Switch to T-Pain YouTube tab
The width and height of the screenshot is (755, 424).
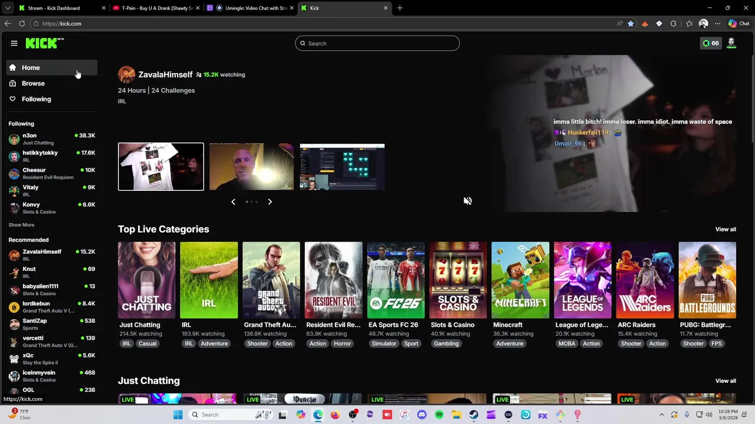click(156, 8)
